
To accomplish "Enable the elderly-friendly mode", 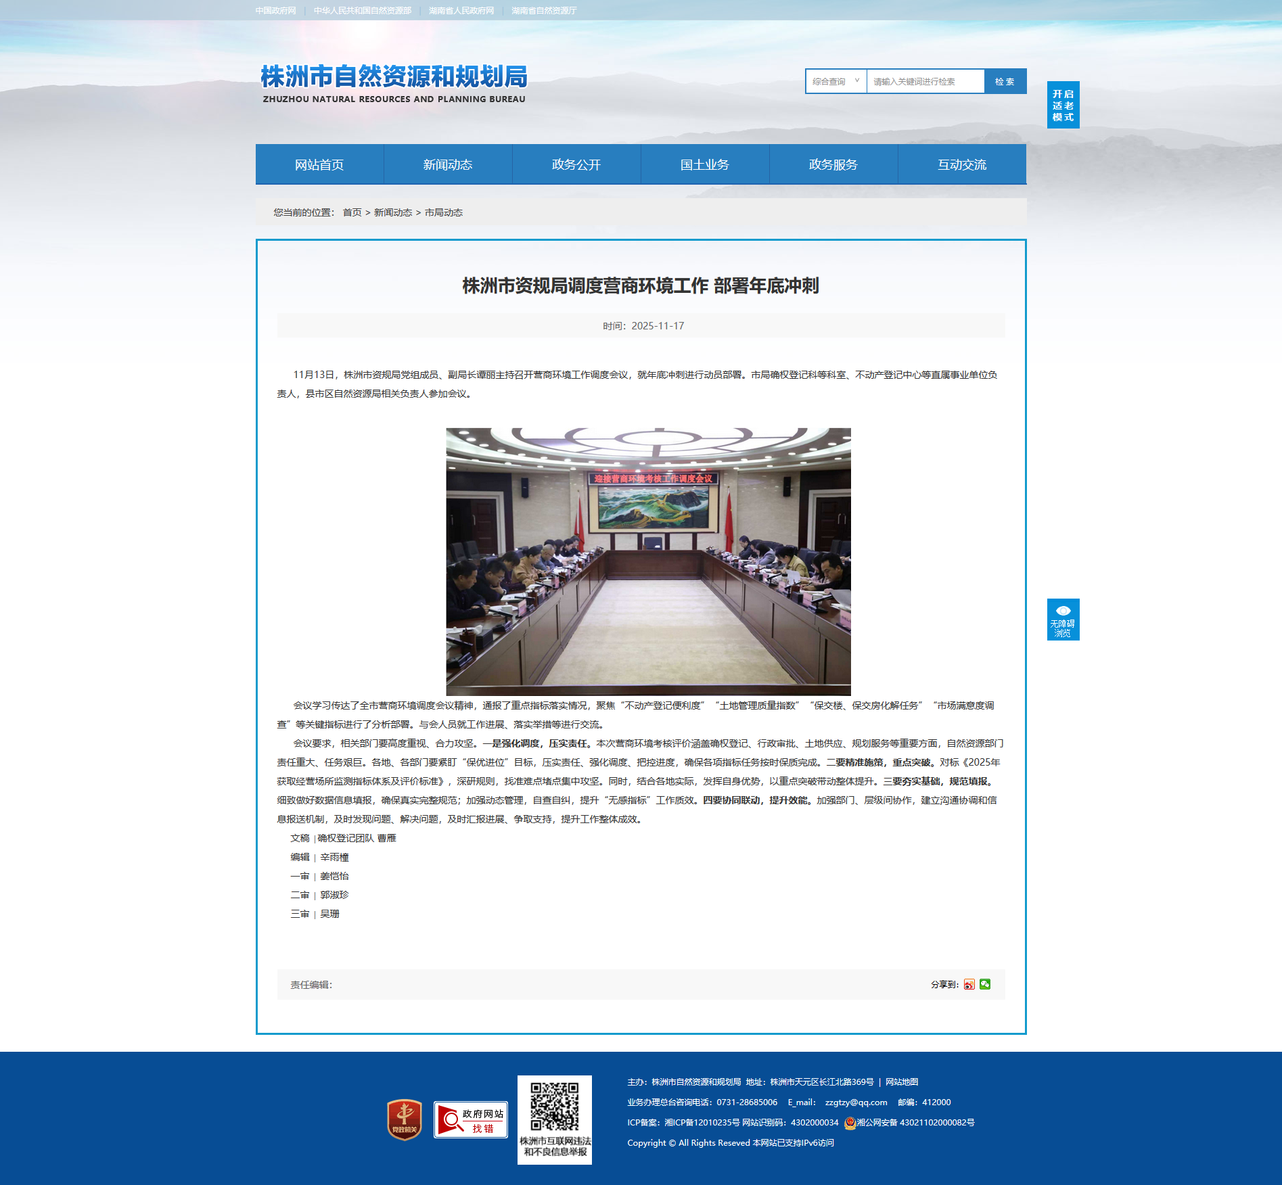I will click(1063, 105).
